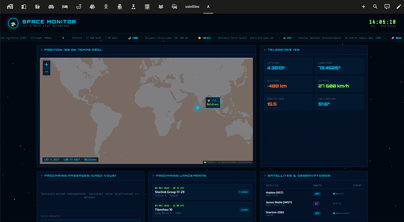Click the Opérationnel status of Starlink-5983
The height and width of the screenshot is (222, 404).
tap(341, 213)
